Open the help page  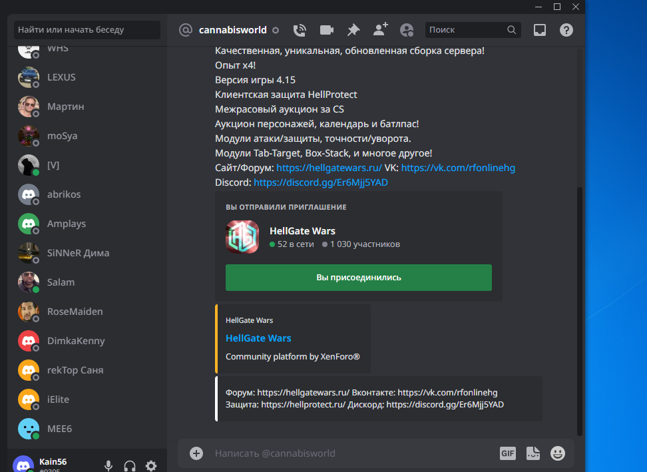[x=566, y=30]
